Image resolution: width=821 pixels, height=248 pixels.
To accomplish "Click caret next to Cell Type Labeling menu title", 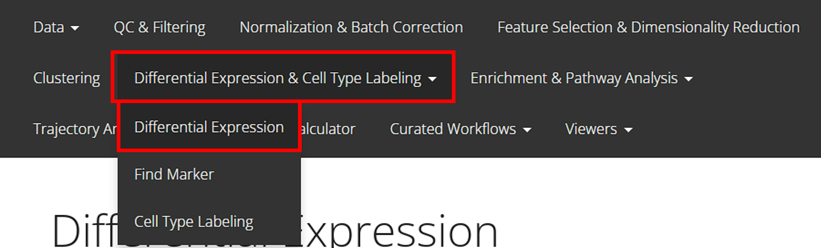I will coord(432,79).
